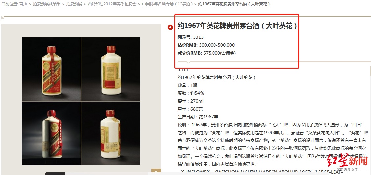The image size is (371, 175).
Task: Click the small ornament icon under breadcrumb
Action: [x=2, y=17]
